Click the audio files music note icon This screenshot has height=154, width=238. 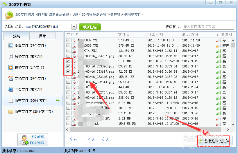[x=11, y=56]
